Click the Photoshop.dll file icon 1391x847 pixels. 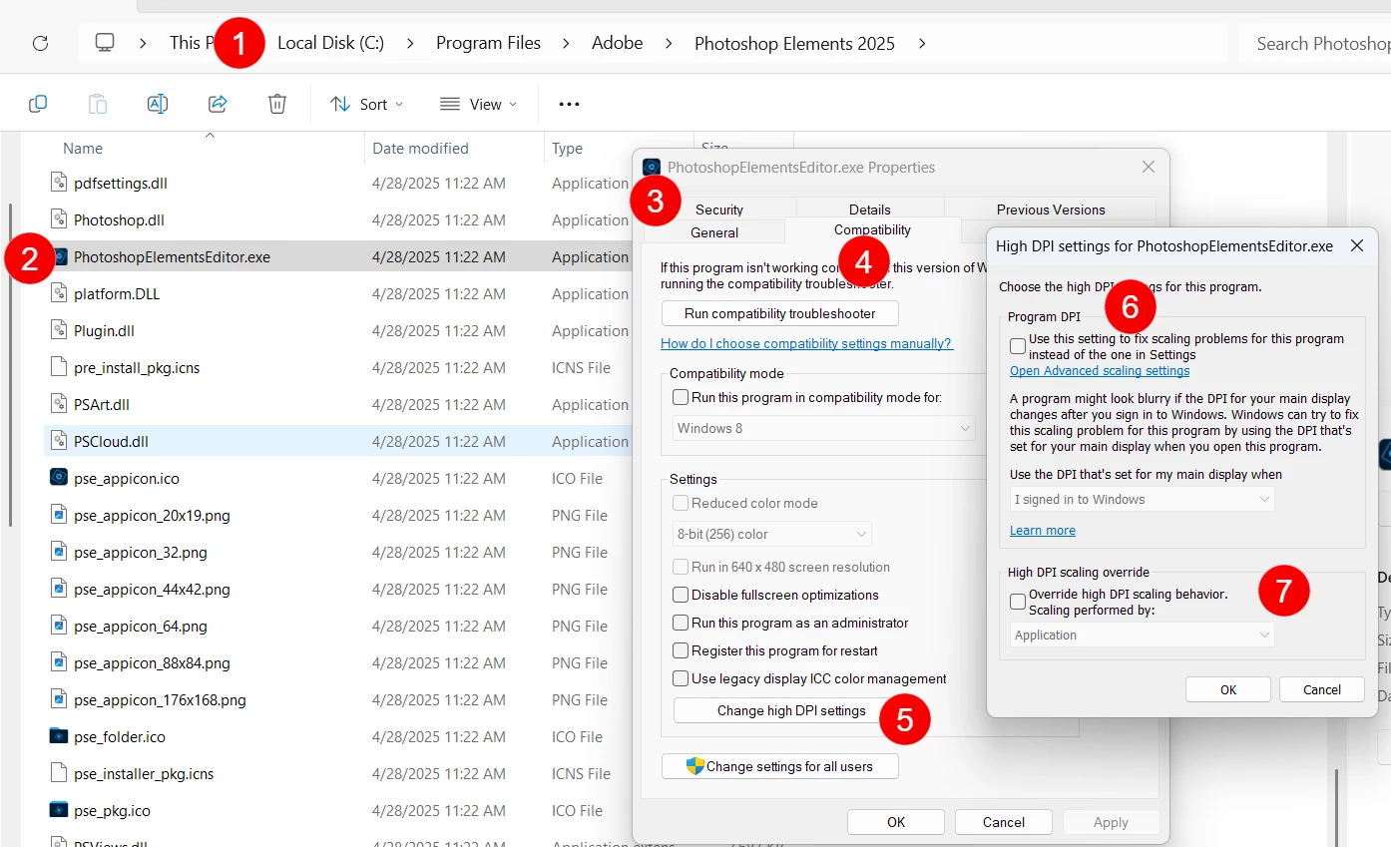point(59,219)
